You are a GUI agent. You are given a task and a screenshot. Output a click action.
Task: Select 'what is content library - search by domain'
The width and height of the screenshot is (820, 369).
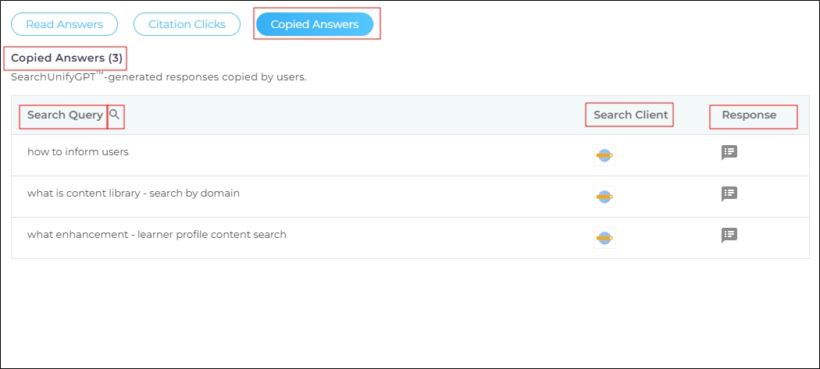pyautogui.click(x=133, y=193)
